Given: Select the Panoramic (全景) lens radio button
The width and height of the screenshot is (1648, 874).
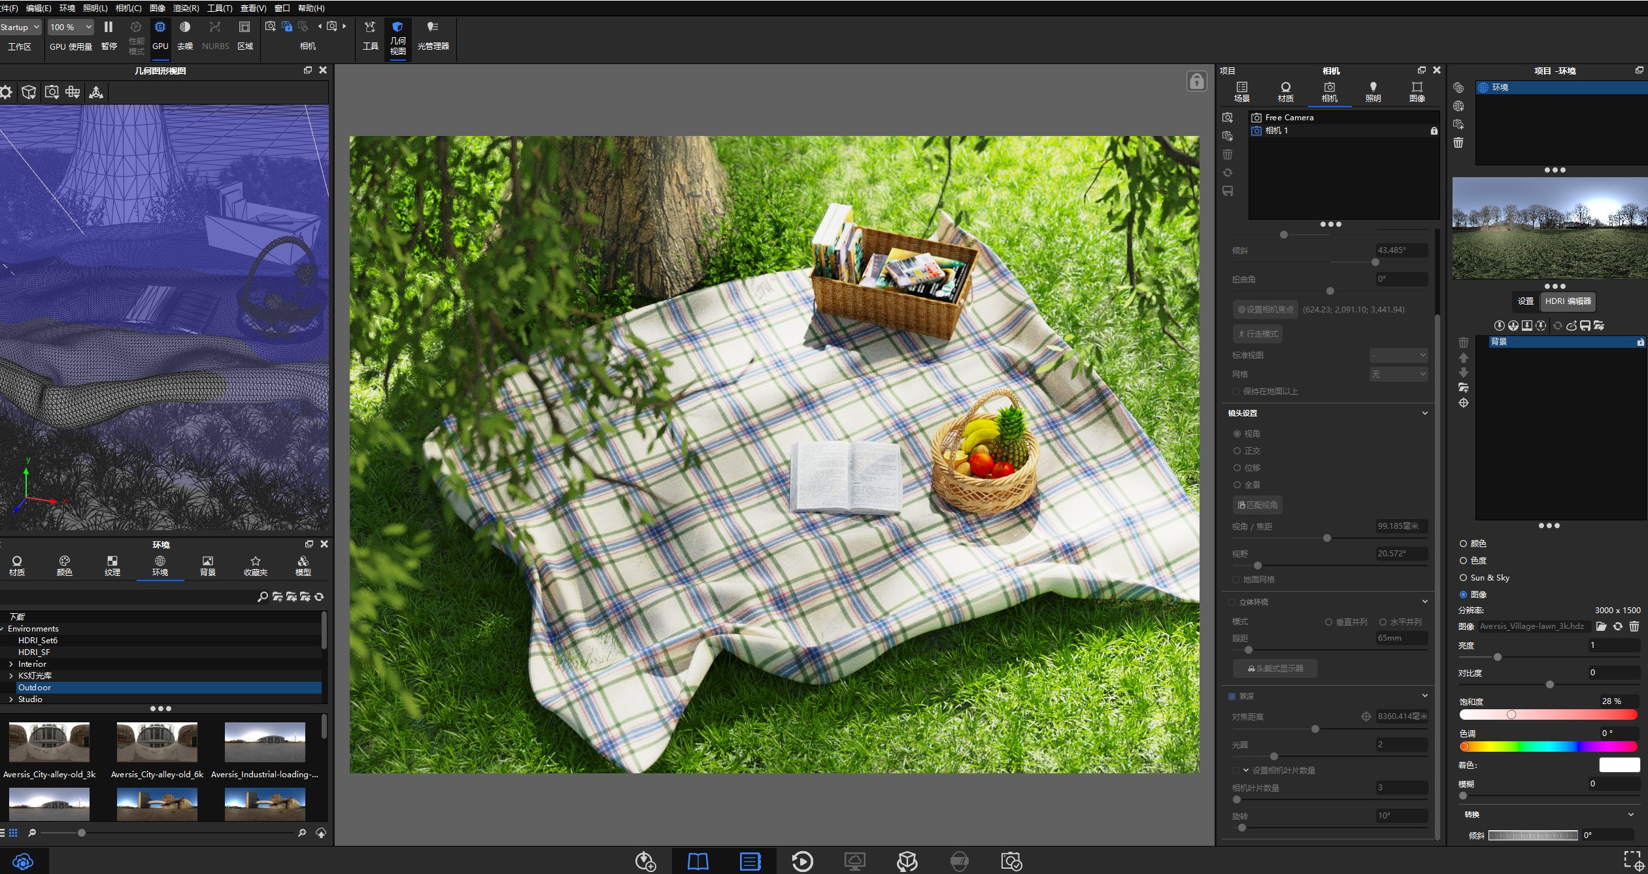Looking at the screenshot, I should pos(1237,484).
